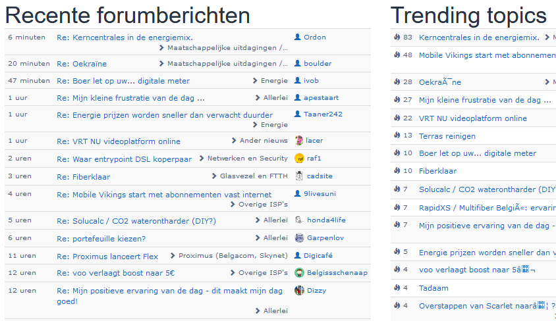Open Re: Kerncentrales in de energiemix recent post

pos(125,38)
